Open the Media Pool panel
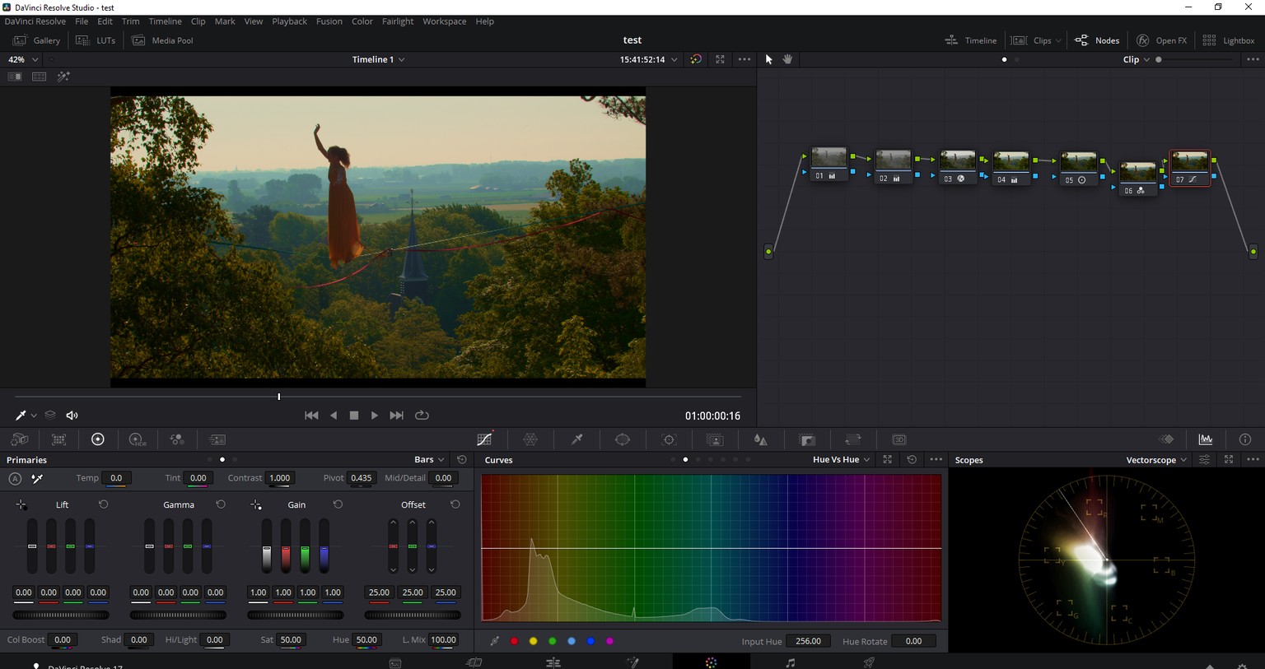1265x669 pixels. tap(163, 40)
